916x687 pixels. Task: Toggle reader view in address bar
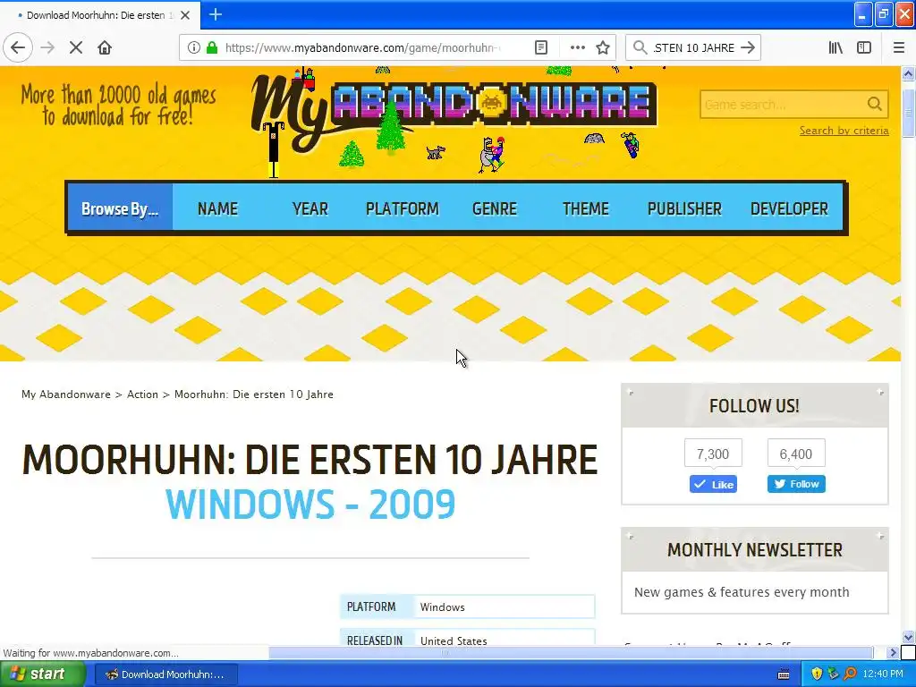pos(541,48)
